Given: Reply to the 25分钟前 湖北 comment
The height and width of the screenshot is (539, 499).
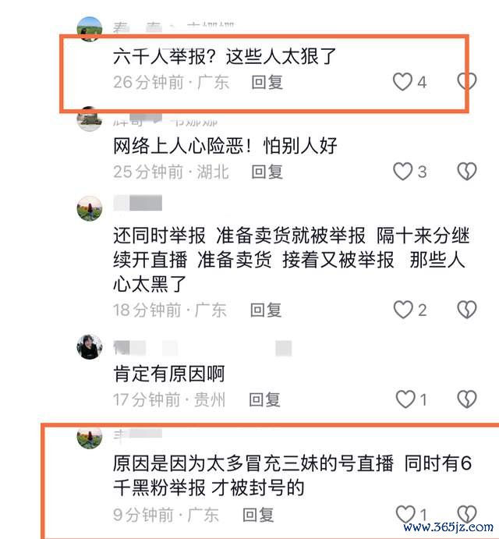Looking at the screenshot, I should (x=267, y=172).
